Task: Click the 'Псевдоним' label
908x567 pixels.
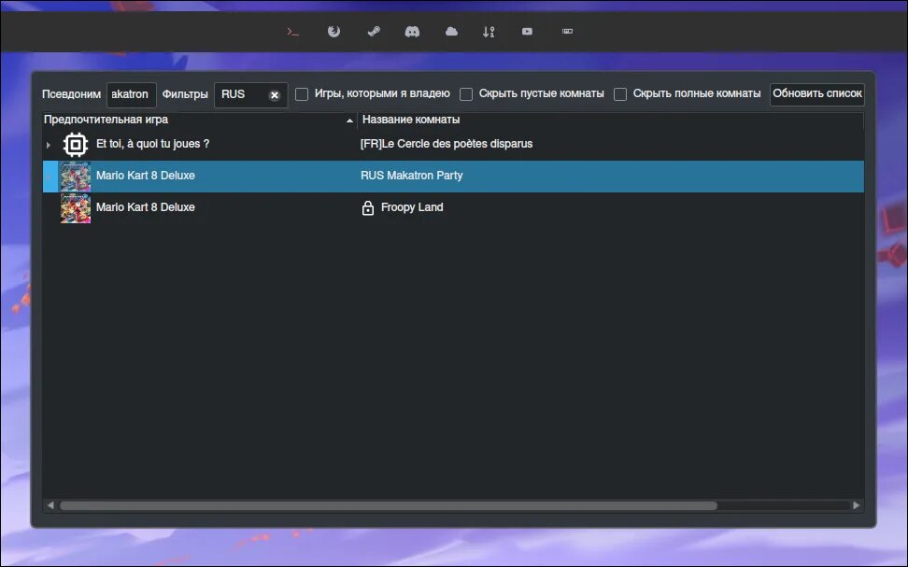Action: [72, 94]
